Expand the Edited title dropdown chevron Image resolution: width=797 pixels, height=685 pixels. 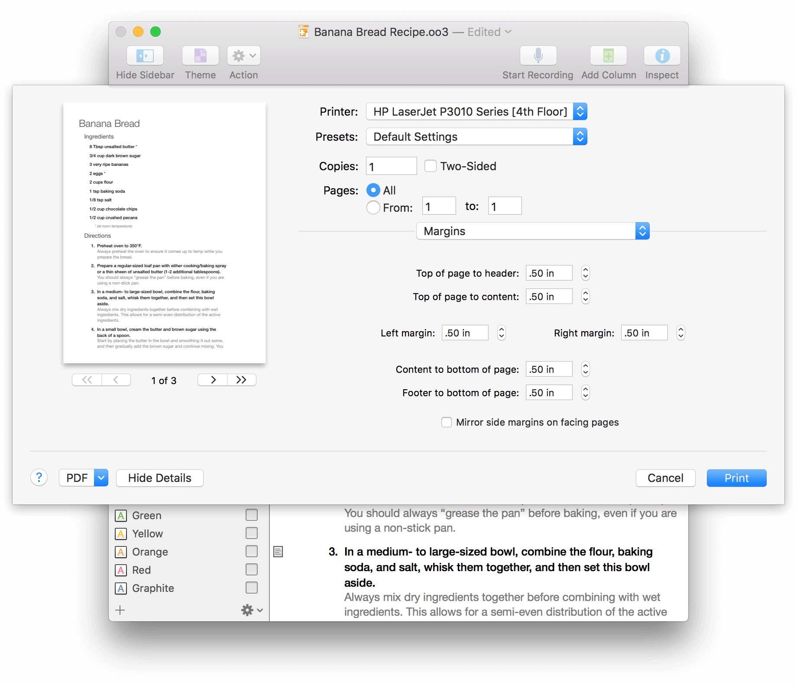tap(508, 32)
